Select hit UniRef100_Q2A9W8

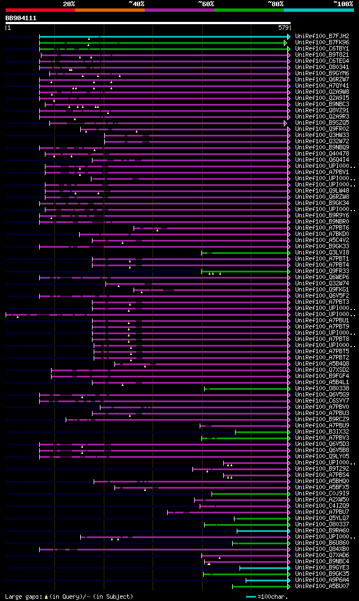322,92
